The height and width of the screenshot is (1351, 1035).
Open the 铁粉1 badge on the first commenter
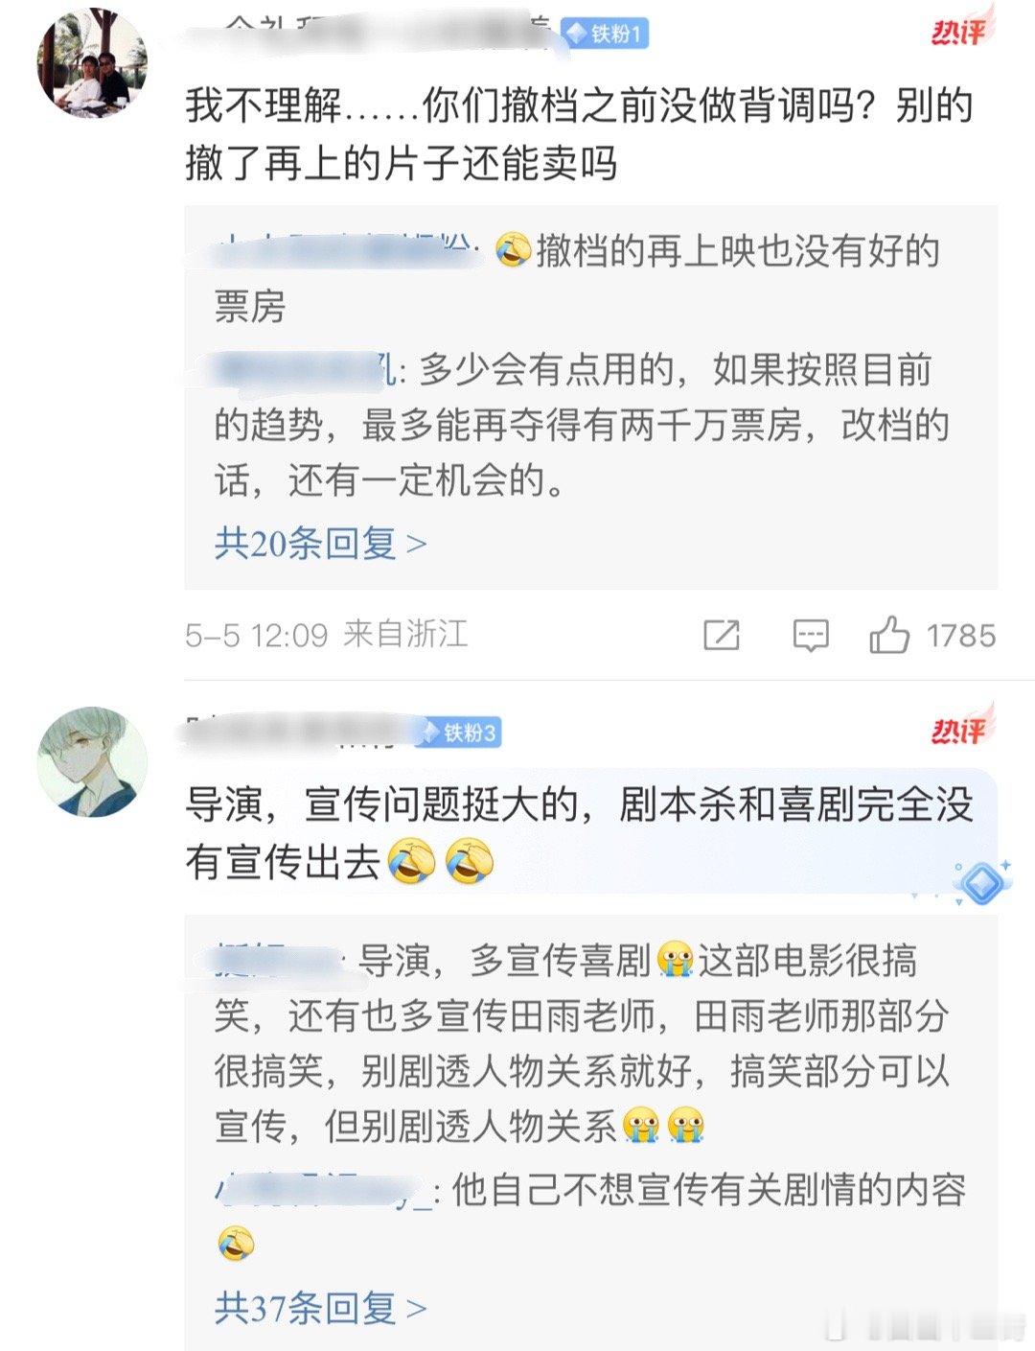pyautogui.click(x=605, y=35)
